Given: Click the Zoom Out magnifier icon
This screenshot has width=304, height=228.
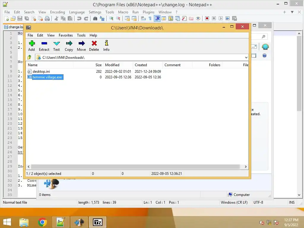Looking at the screenshot, I should [x=118, y=18].
